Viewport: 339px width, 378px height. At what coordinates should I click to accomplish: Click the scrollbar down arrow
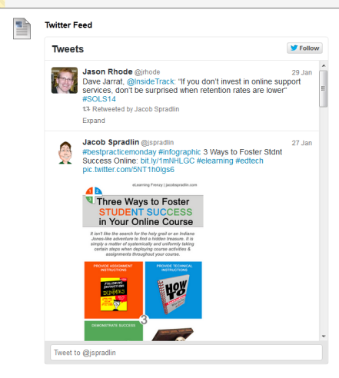[x=324, y=337]
